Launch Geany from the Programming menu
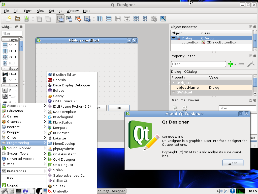Screen dimensions: 258x194 pos(72,96)
